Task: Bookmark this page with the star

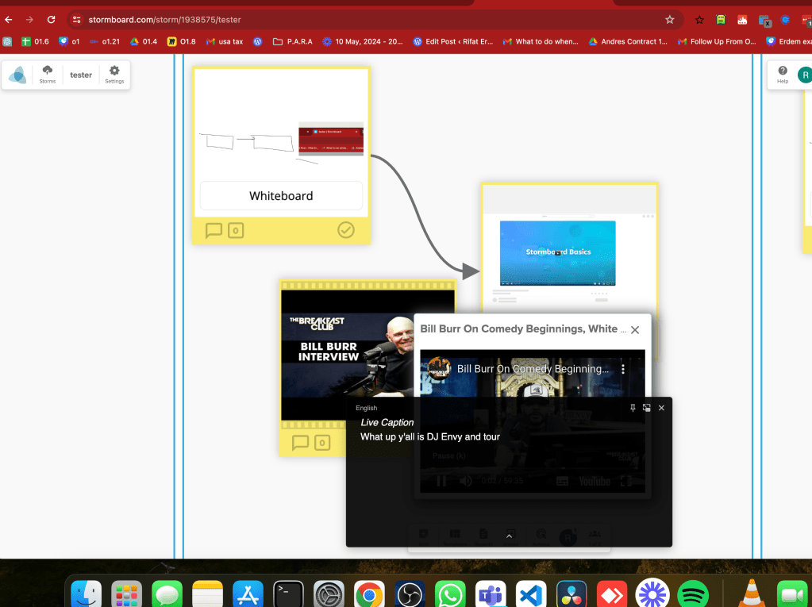Action: [x=670, y=20]
